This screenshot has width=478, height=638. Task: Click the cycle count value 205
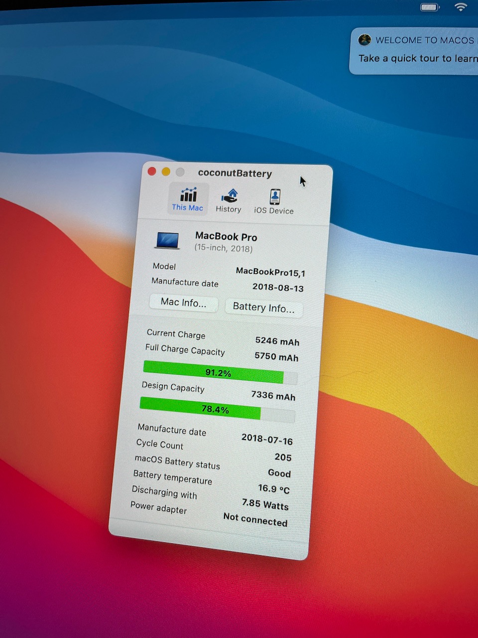[283, 457]
